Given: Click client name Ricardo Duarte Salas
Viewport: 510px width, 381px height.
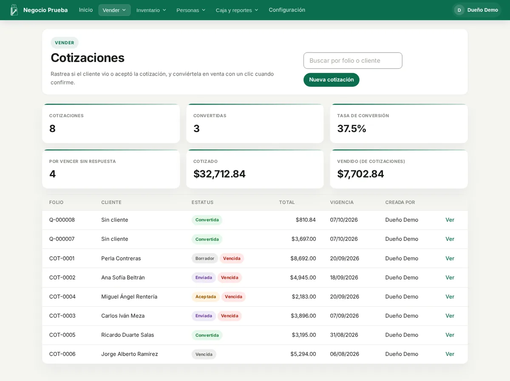Looking at the screenshot, I should pyautogui.click(x=127, y=335).
